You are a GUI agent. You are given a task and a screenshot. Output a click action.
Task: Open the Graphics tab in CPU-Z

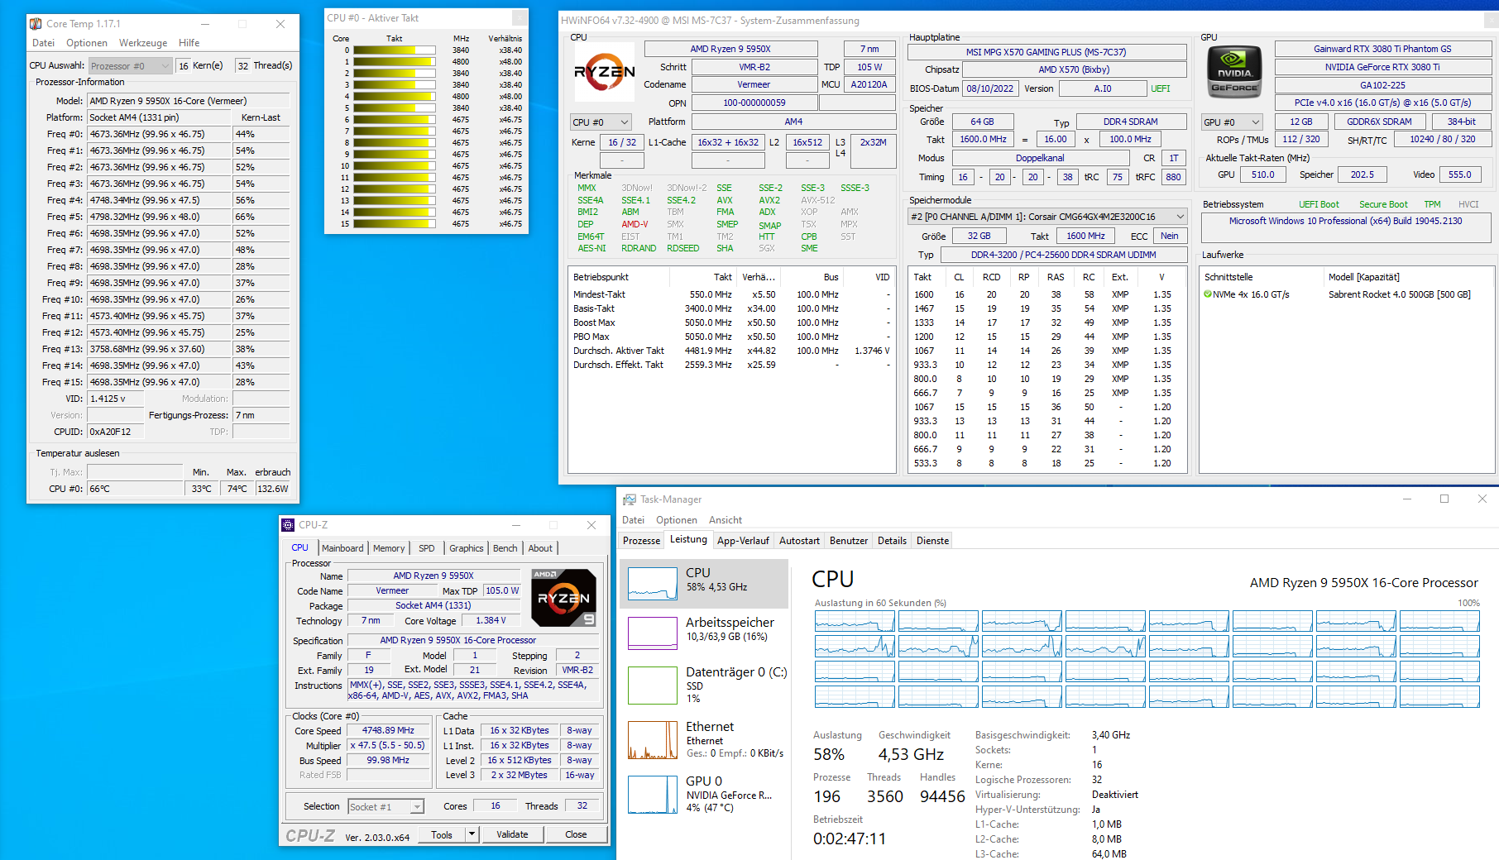(x=467, y=548)
